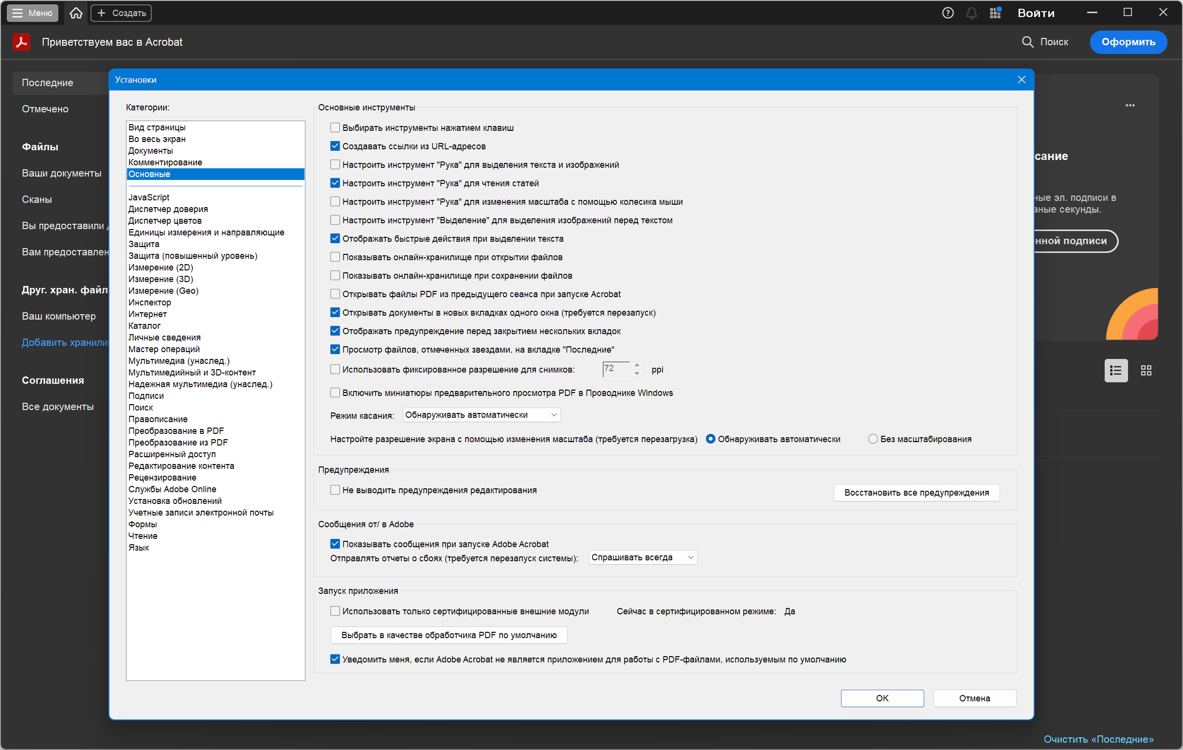Enable "Выбирать инструменты нажатием клавиш" checkbox
Screen dimensions: 1183x750
335,128
